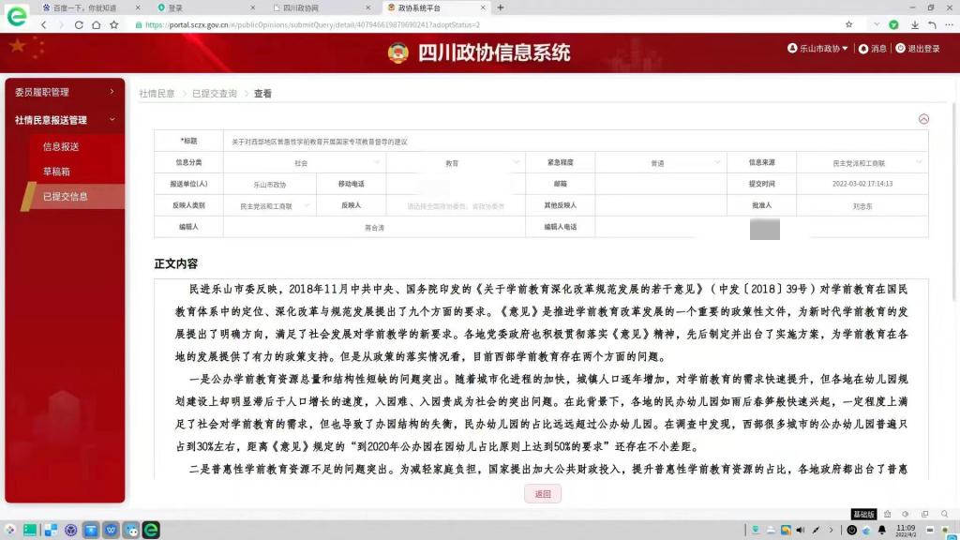The height and width of the screenshot is (540, 960).
Task: Click the 消息 notification icon in header
Action: tap(873, 49)
